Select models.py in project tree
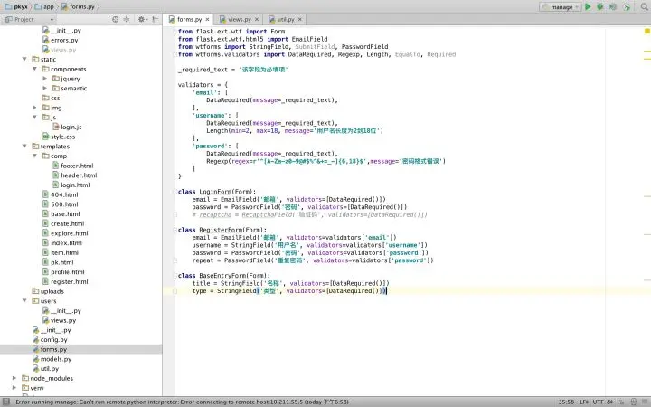The height and width of the screenshot is (407, 651). (x=52, y=359)
